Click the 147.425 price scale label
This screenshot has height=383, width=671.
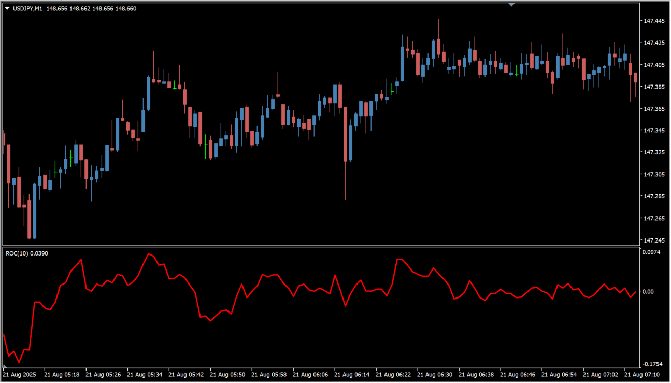654,43
